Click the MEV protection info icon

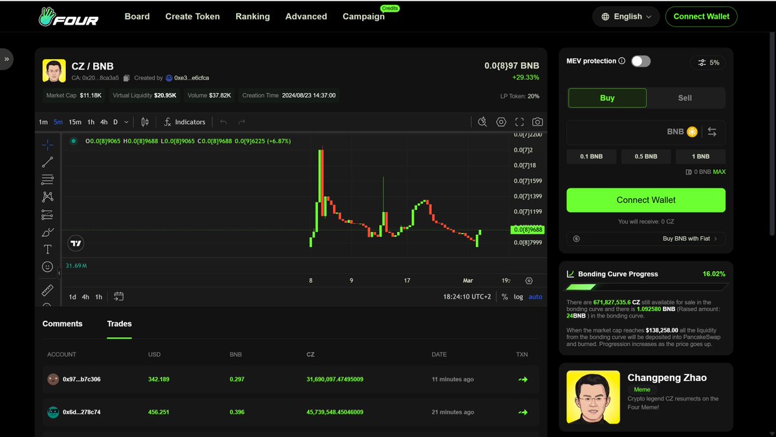tap(622, 61)
